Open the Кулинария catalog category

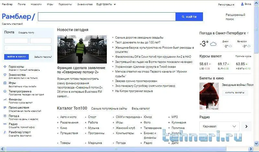(x=179, y=123)
